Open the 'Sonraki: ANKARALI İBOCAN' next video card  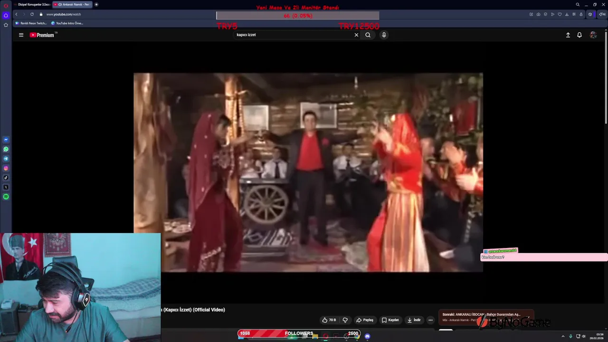[x=485, y=317]
